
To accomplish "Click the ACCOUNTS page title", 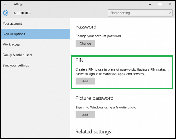I will click(x=22, y=13).
